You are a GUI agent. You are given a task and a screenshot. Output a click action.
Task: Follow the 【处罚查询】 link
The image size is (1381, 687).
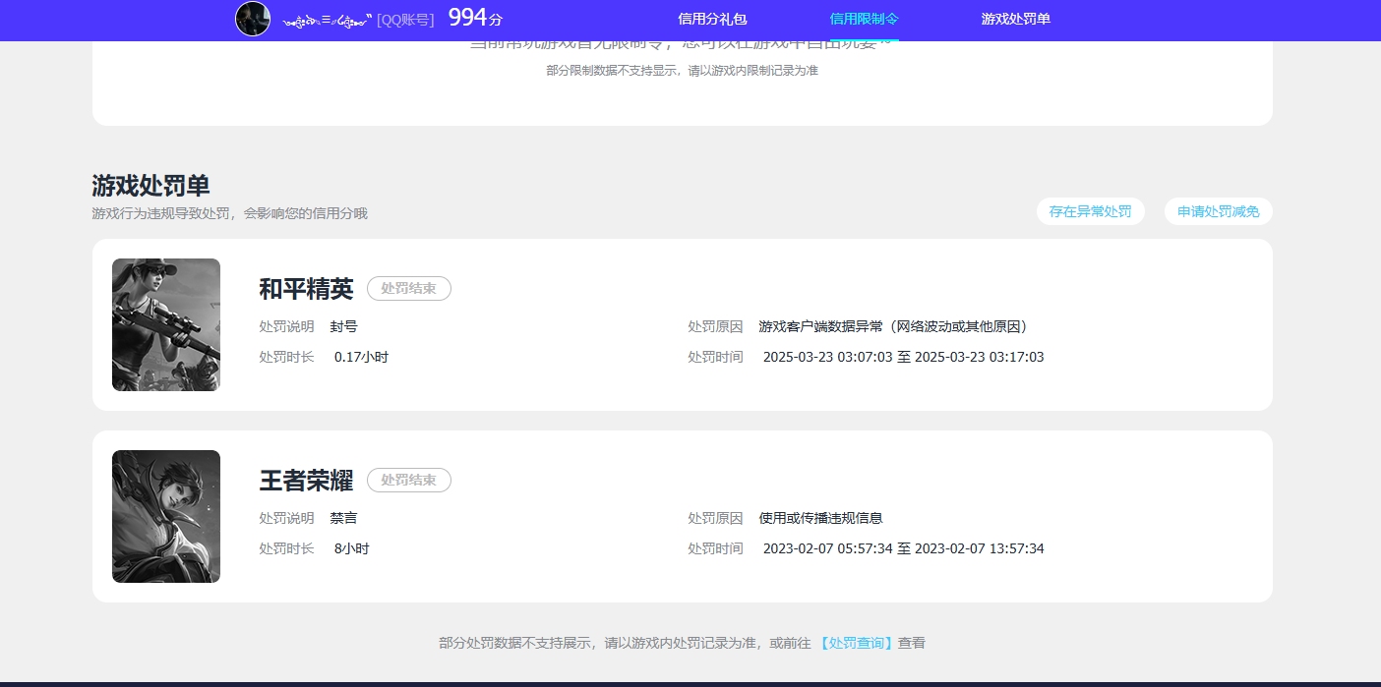[855, 643]
